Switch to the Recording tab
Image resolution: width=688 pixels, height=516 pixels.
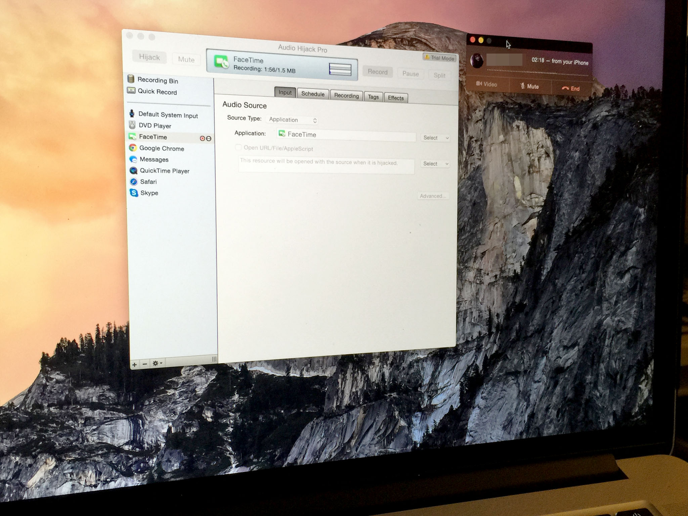click(x=346, y=96)
